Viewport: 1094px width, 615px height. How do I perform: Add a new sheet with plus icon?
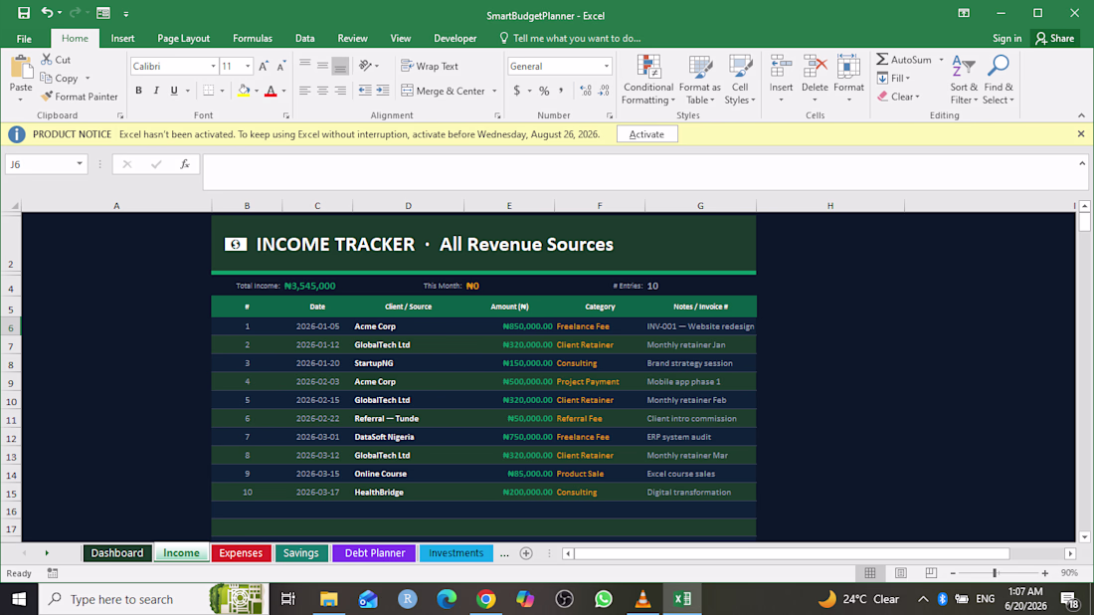point(526,553)
